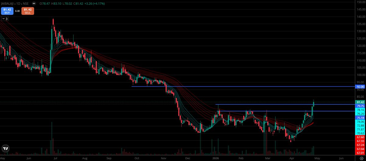Click the 71.87 indicator label
Viewport: 366px width, 161px height.
(x=360, y=129)
